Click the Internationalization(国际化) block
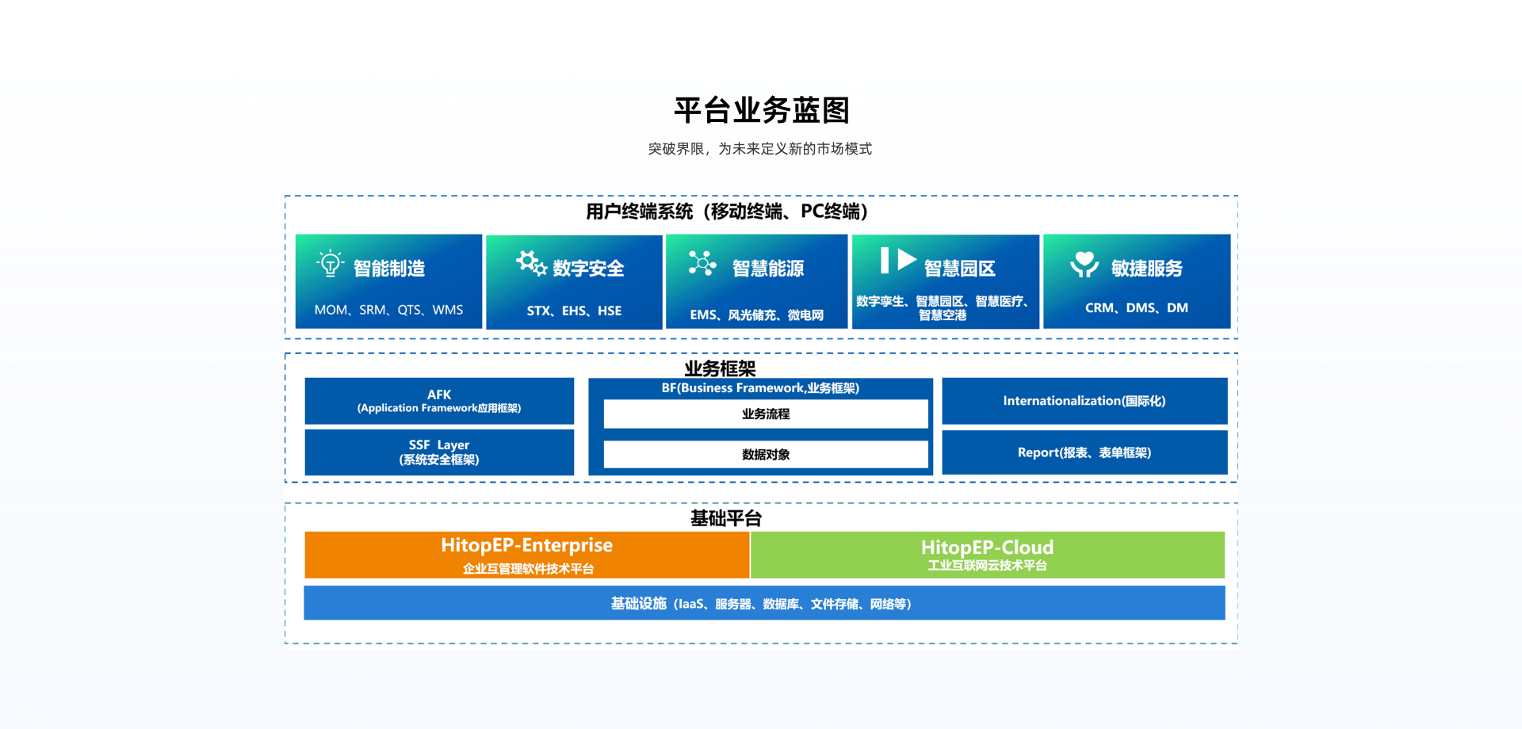Screen dimensions: 1522x729 [1084, 401]
